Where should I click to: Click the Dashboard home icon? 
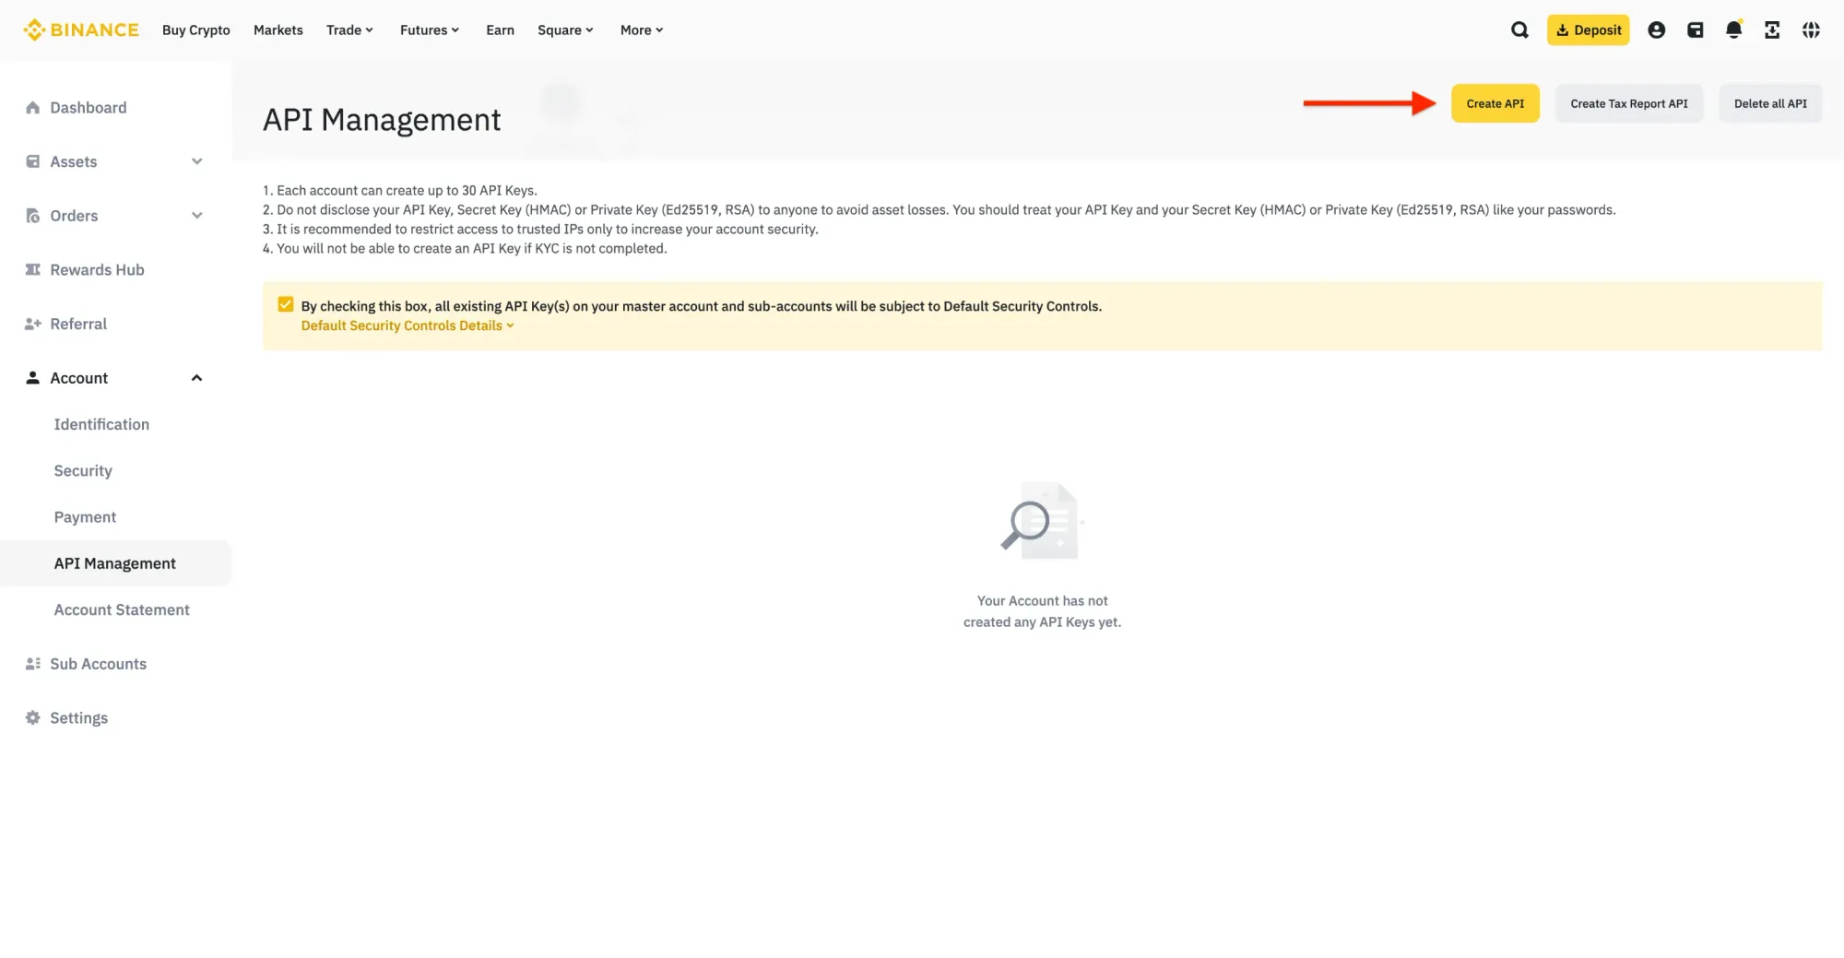pos(32,108)
